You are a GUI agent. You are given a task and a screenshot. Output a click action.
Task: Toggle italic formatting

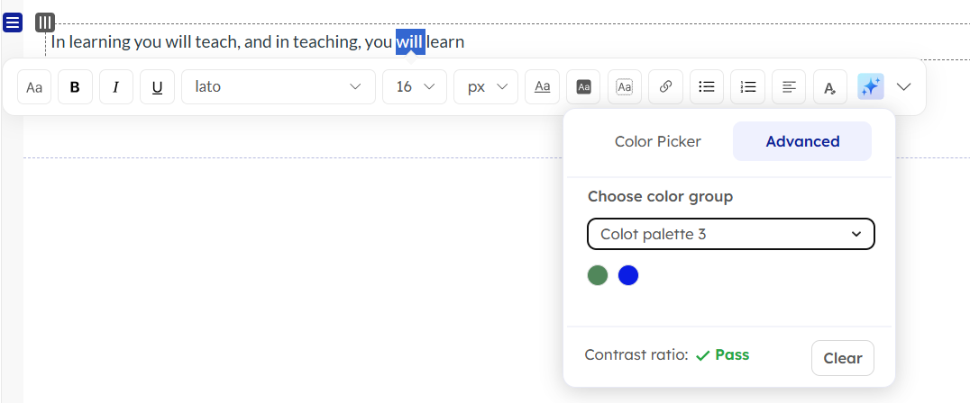(x=116, y=87)
